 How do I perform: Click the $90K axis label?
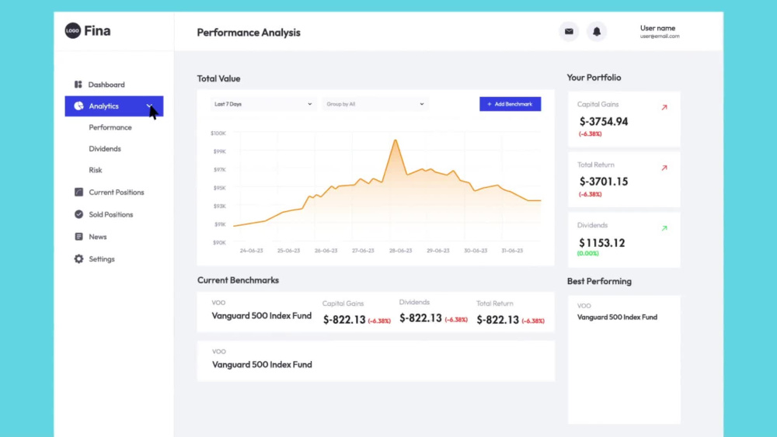[219, 242]
